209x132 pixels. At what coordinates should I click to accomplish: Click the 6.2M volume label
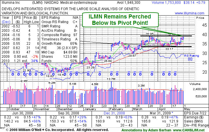[x=52, y=83]
